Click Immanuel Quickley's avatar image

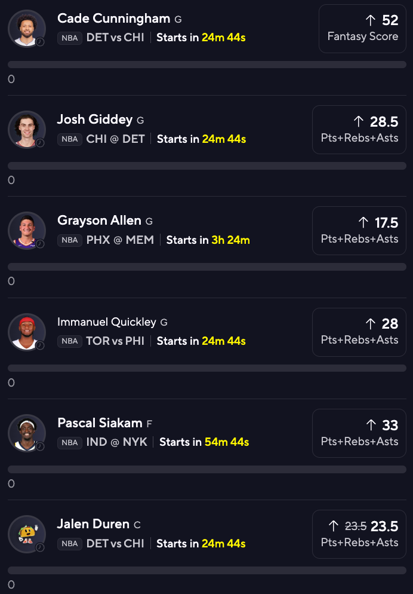click(27, 332)
